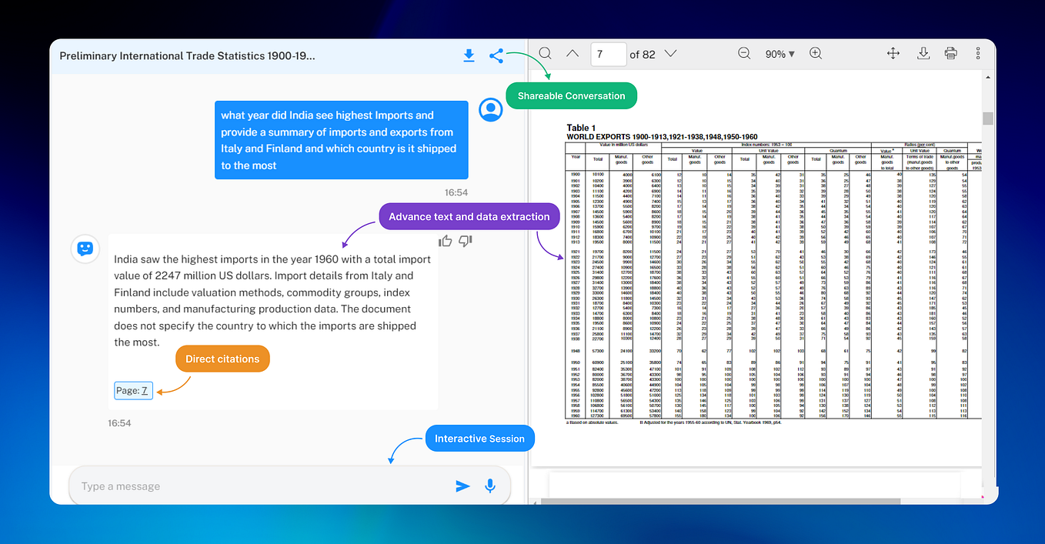The width and height of the screenshot is (1045, 544).
Task: Give a thumbs up to the AI response
Action: click(x=445, y=241)
